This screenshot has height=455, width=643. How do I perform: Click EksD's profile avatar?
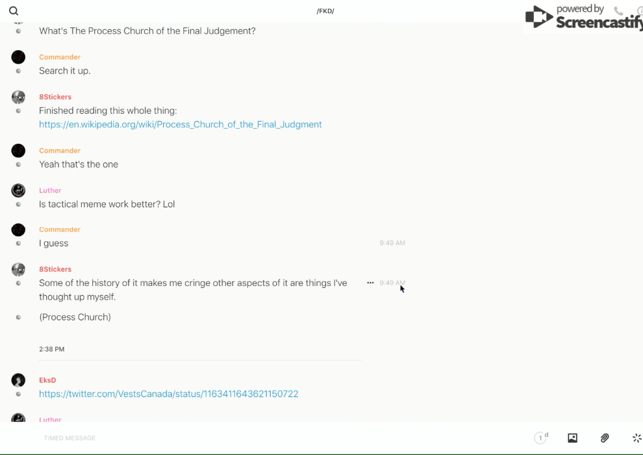(x=18, y=380)
